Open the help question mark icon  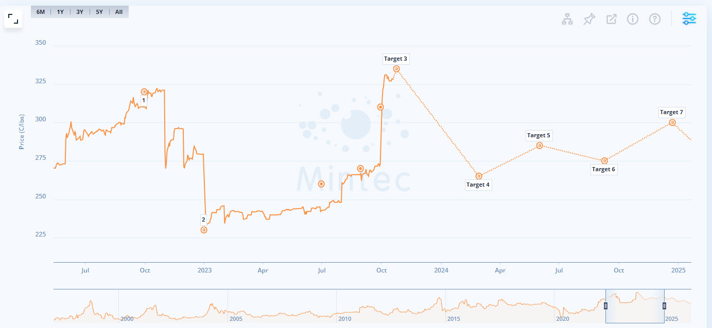(x=655, y=20)
